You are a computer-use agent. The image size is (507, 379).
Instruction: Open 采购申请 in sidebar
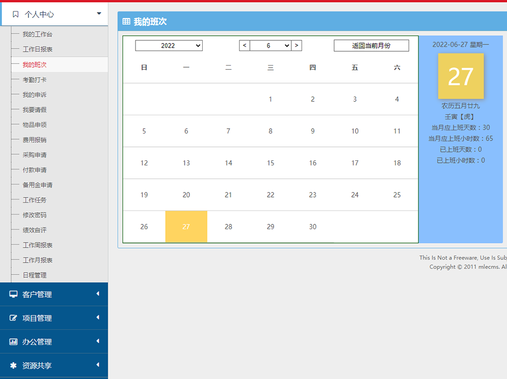(35, 155)
